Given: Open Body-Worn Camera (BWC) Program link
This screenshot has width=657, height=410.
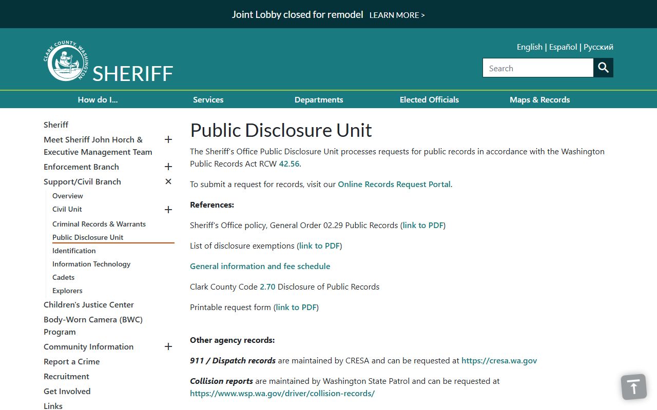Looking at the screenshot, I should (x=93, y=325).
